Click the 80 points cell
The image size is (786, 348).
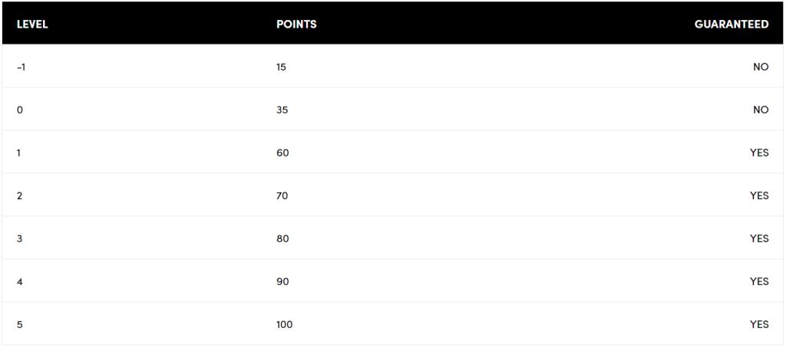point(282,239)
